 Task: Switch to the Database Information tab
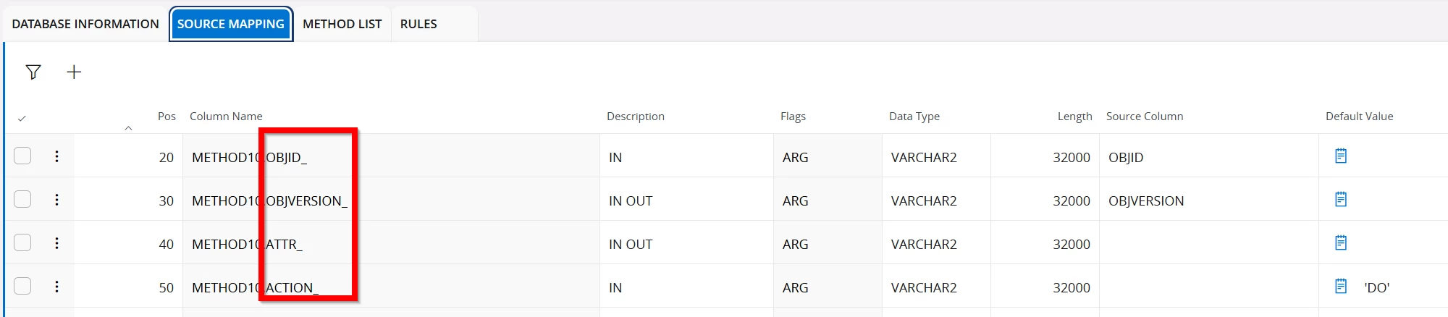click(x=85, y=24)
